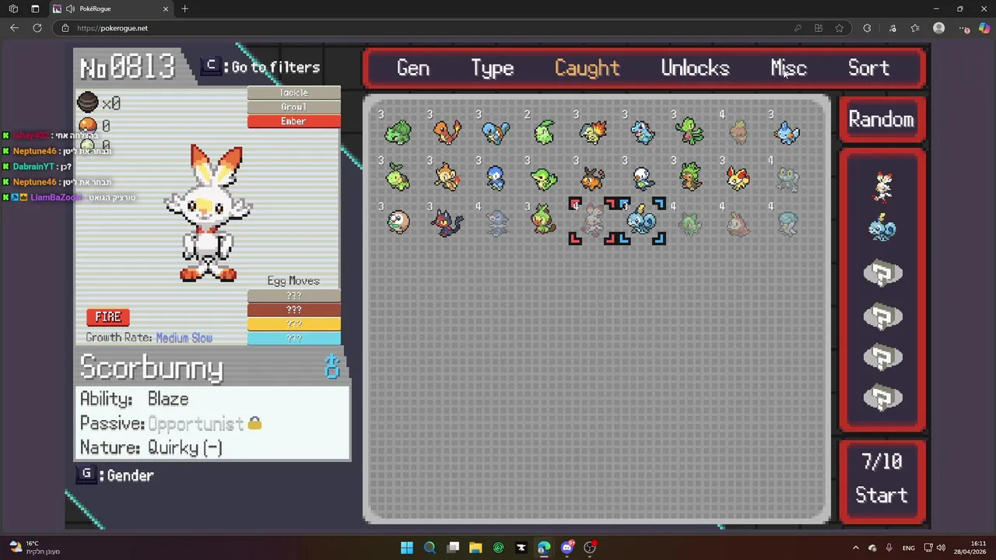Click the greyed-out Popplio starter

click(496, 223)
